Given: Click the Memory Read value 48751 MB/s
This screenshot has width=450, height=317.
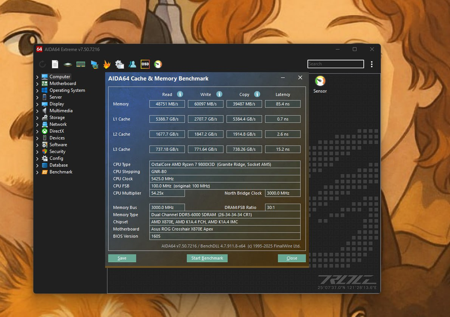Looking at the screenshot, I should [167, 104].
